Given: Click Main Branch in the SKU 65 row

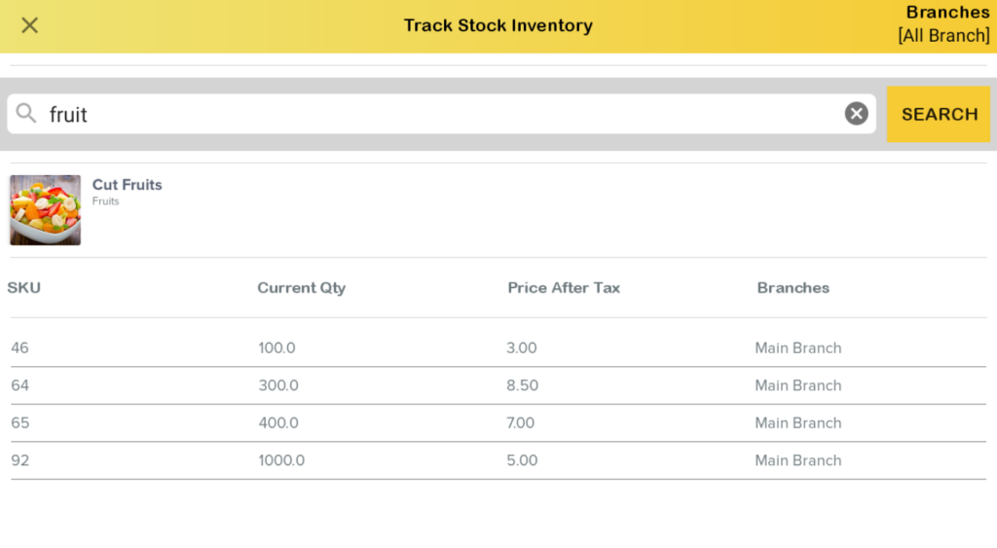Looking at the screenshot, I should click(x=797, y=423).
